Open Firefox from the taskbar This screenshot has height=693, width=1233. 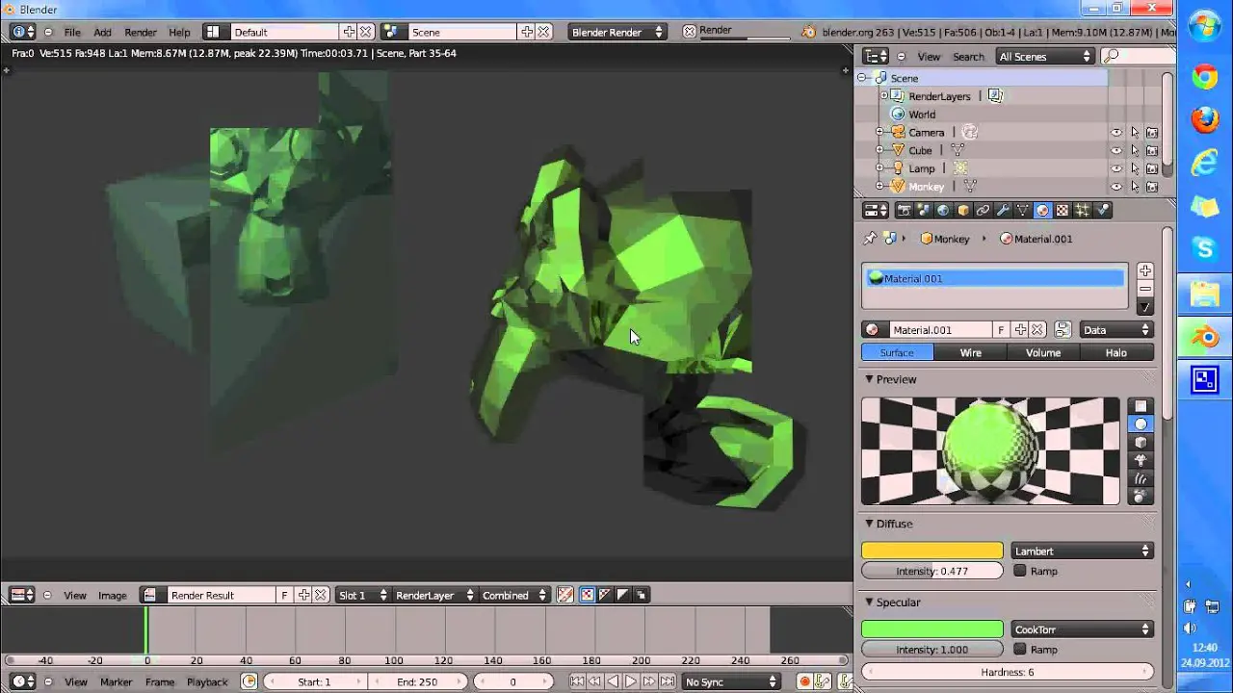point(1205,119)
